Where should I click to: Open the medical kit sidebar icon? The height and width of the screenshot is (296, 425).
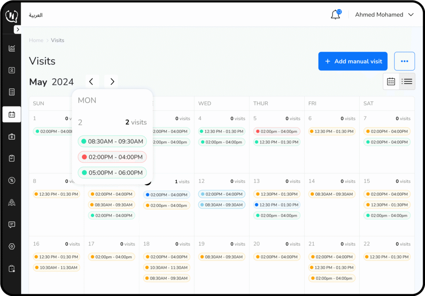point(12,136)
